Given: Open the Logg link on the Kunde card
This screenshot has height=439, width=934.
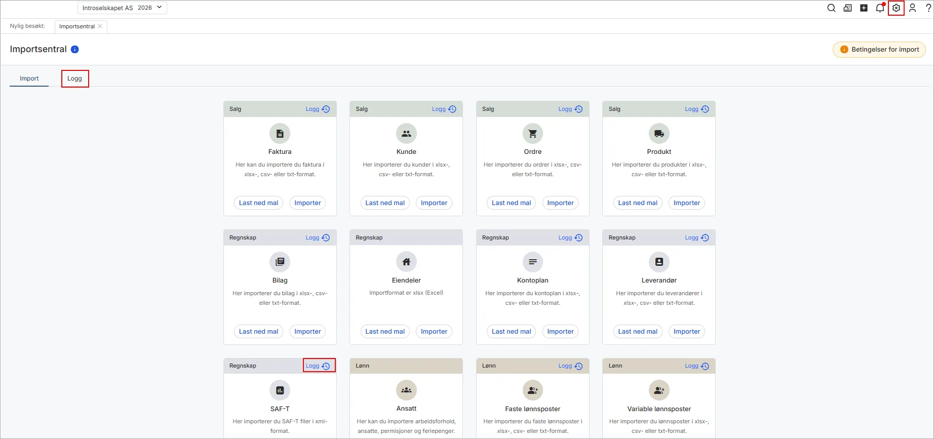Looking at the screenshot, I should [x=444, y=109].
